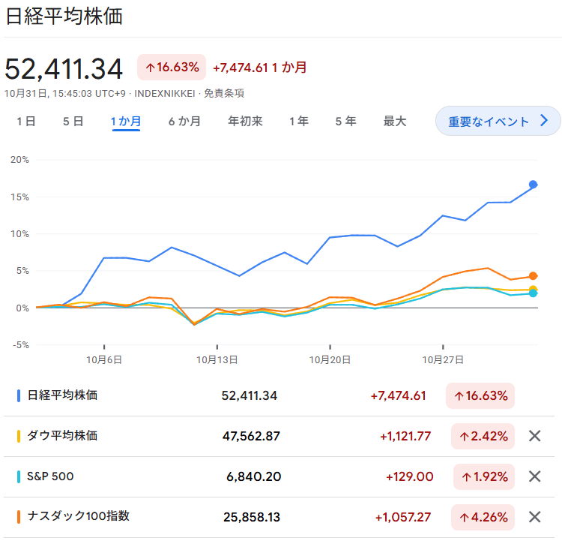Open the ナスダック100指数 row name
Viewport: 562px width, 544px height.
pos(79,516)
